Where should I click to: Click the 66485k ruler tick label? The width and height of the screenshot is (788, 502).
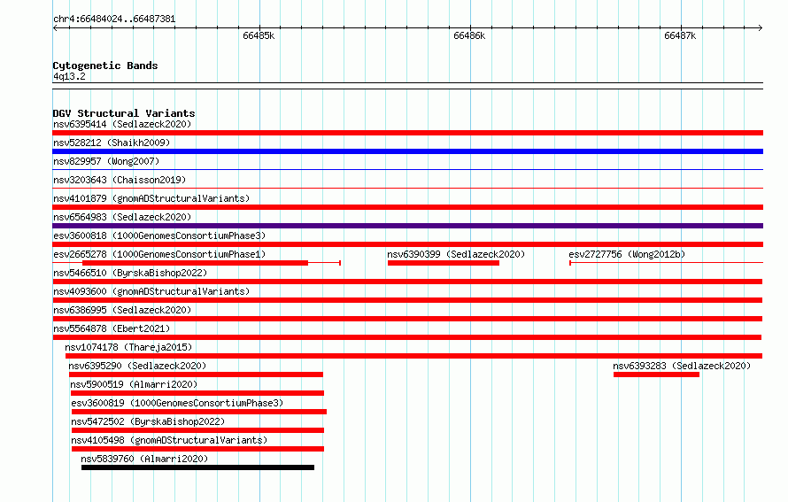pos(259,35)
